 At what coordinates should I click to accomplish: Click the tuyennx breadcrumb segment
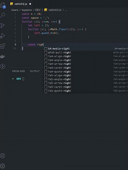point(27,10)
